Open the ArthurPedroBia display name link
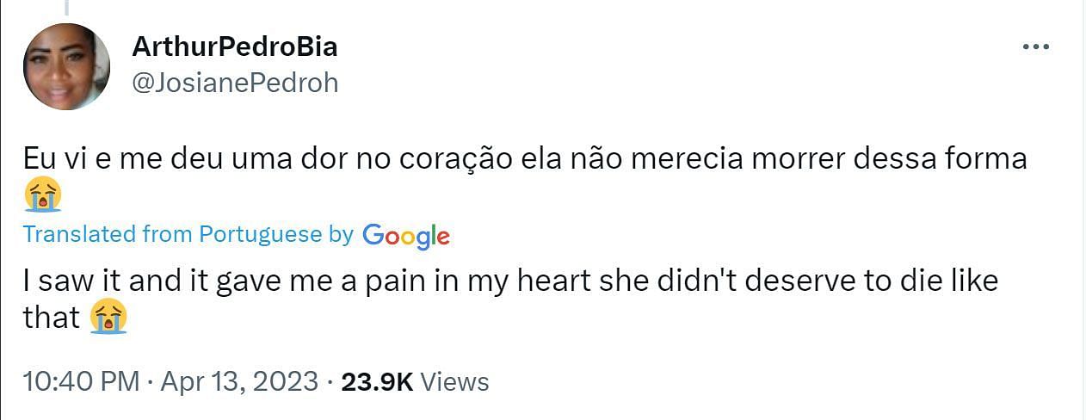 [235, 46]
